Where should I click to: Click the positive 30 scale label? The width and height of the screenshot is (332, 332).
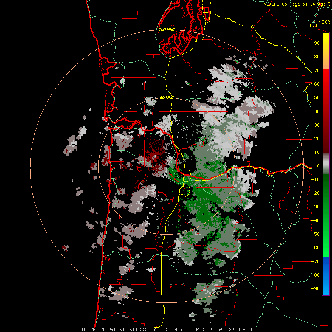(317, 125)
